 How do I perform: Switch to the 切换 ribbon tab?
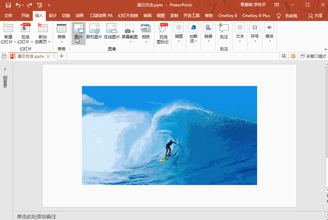(x=66, y=16)
